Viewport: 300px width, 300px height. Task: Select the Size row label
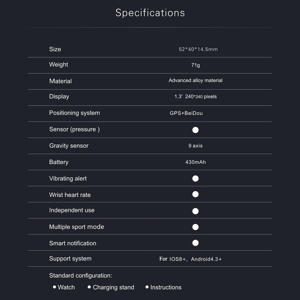[55, 49]
